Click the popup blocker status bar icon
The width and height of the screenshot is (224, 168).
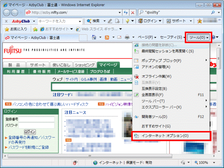click(75, 163)
